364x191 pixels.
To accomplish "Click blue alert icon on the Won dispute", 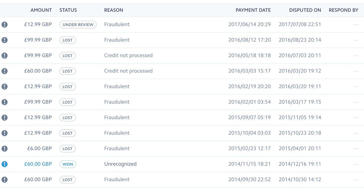I will (x=5, y=164).
